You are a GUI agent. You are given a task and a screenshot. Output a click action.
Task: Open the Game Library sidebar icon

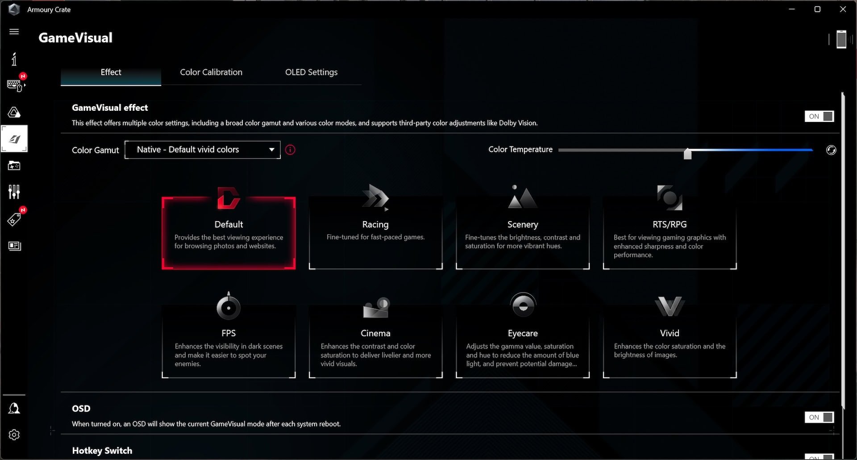(14, 166)
